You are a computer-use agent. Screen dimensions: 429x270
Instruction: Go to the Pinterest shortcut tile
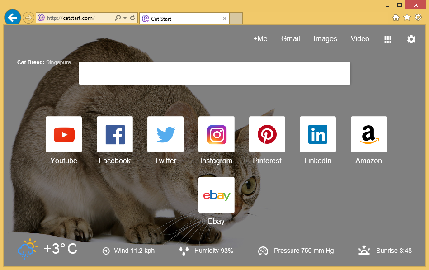(x=267, y=134)
